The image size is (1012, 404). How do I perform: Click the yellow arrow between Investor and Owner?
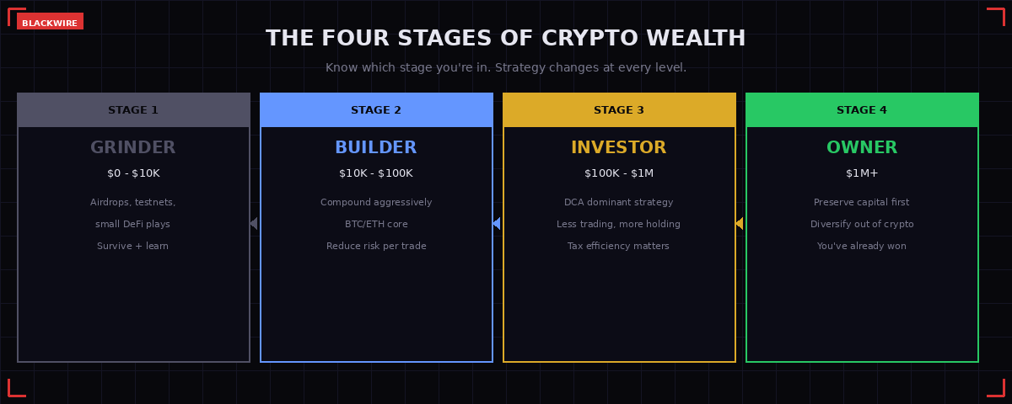point(740,223)
